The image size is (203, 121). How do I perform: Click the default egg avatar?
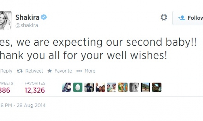(x=78, y=87)
